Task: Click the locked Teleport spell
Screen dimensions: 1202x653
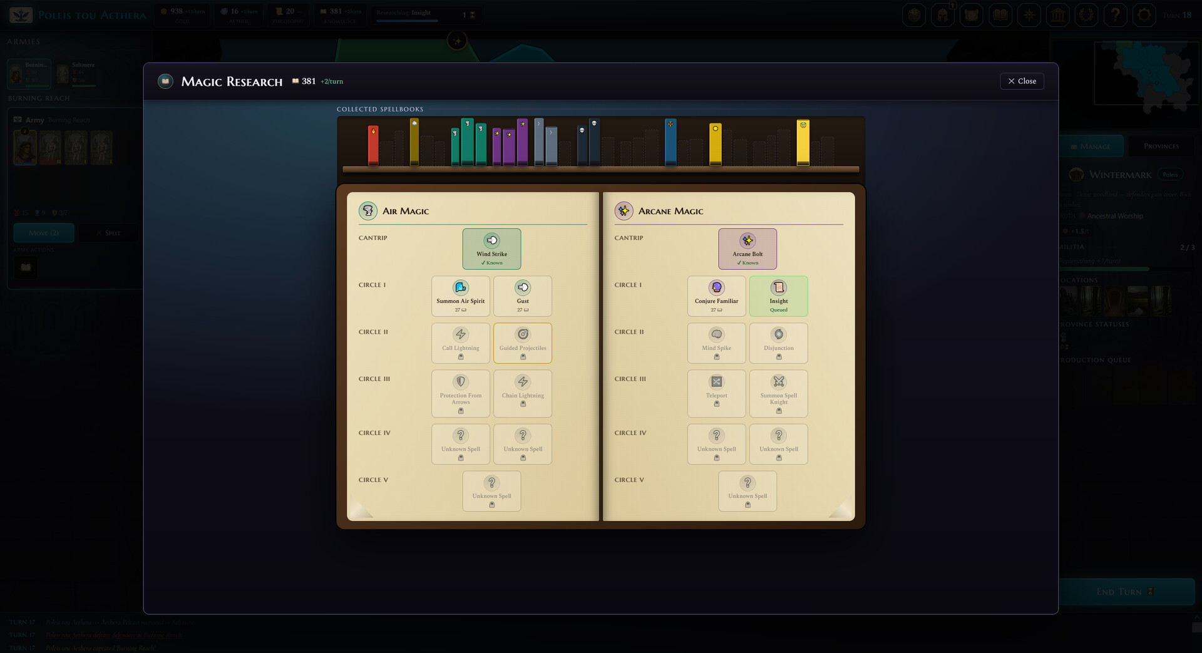Action: click(x=716, y=394)
